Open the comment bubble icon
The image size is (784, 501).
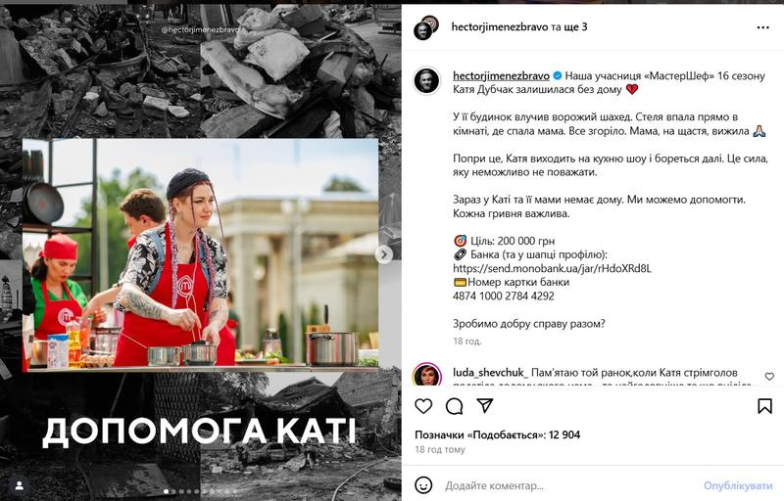(454, 406)
